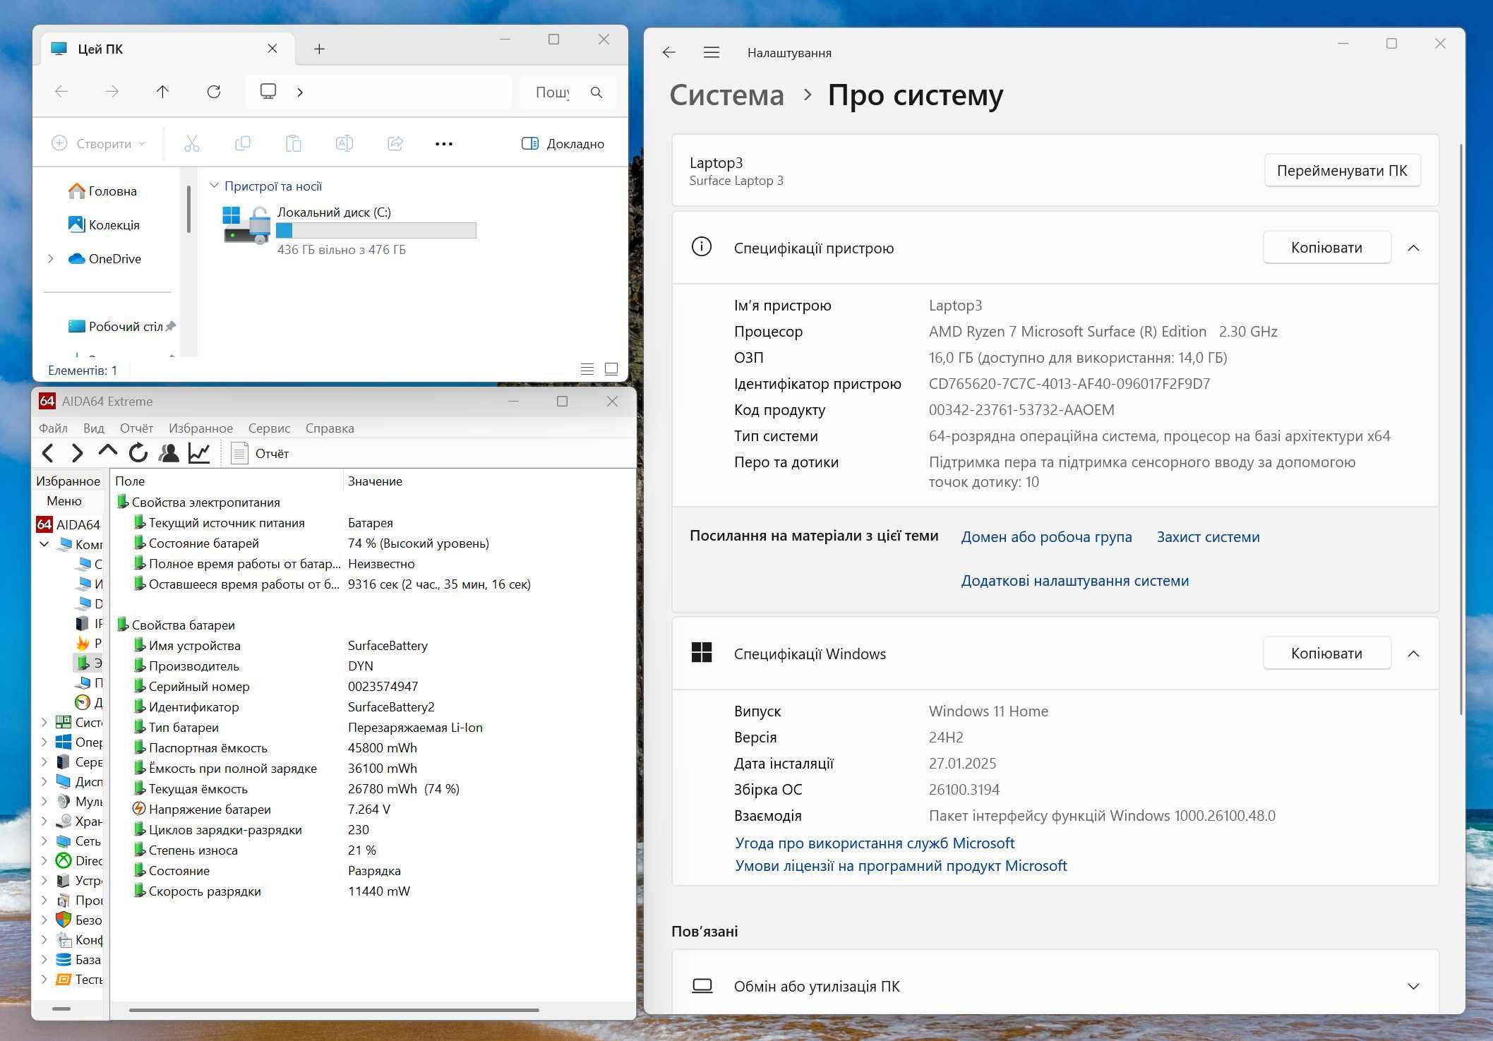This screenshot has width=1493, height=1041.
Task: Click the Rename icon in Explorer toolbar
Action: pos(344,144)
